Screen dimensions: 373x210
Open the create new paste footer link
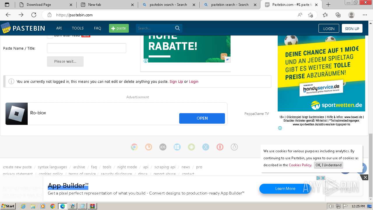pyautogui.click(x=17, y=167)
